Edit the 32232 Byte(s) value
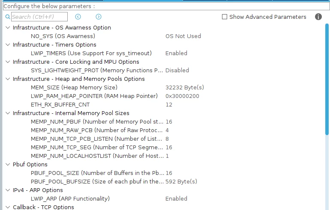 tap(185, 88)
